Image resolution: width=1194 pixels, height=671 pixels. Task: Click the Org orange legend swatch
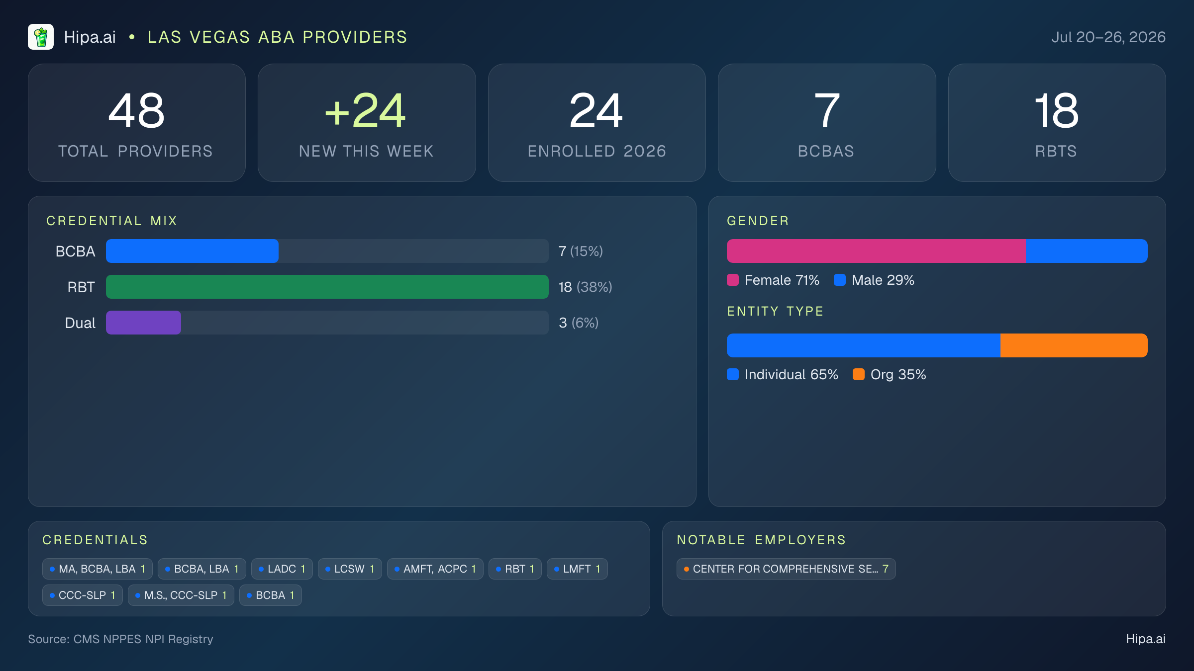(x=859, y=374)
